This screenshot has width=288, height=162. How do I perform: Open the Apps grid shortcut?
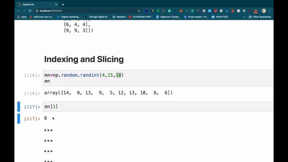pos(22,17)
